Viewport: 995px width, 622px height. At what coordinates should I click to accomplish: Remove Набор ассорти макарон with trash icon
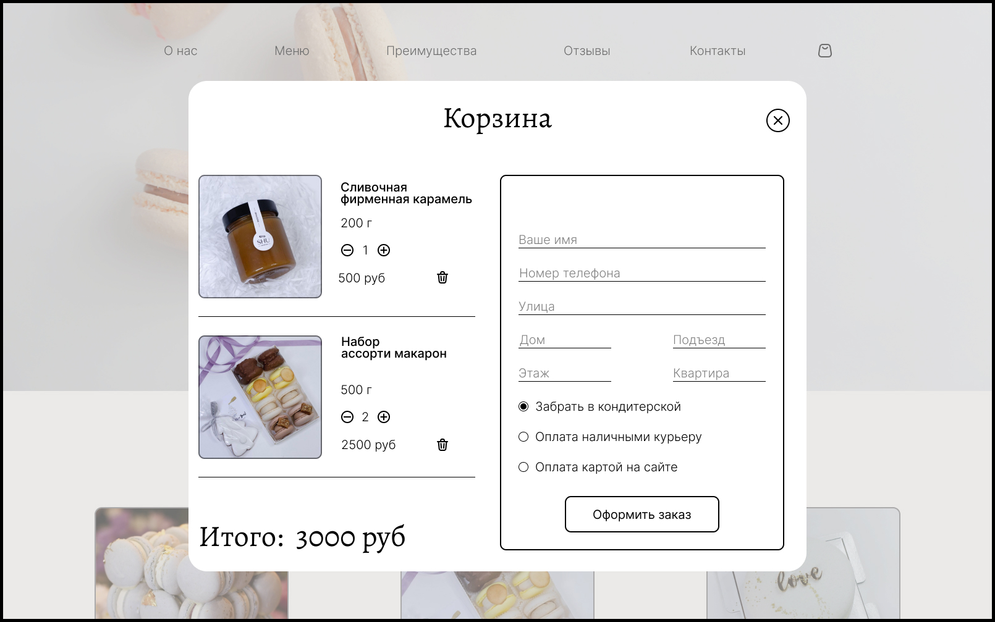tap(442, 445)
